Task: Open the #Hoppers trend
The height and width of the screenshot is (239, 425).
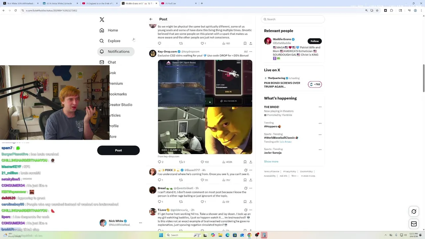Action: point(272,126)
